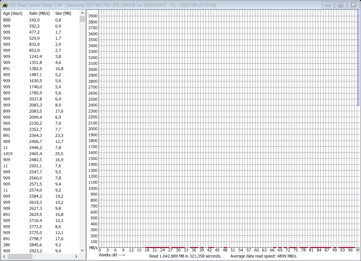
Task: Select the row with size 23,3 MB
Action: pyautogui.click(x=29, y=135)
